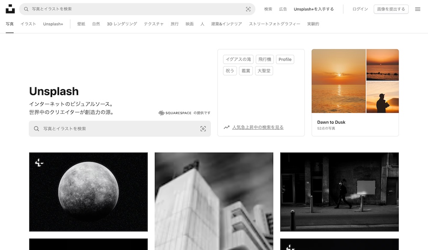Click Unsplash+を入手する link
The height and width of the screenshot is (250, 428).
point(314,9)
